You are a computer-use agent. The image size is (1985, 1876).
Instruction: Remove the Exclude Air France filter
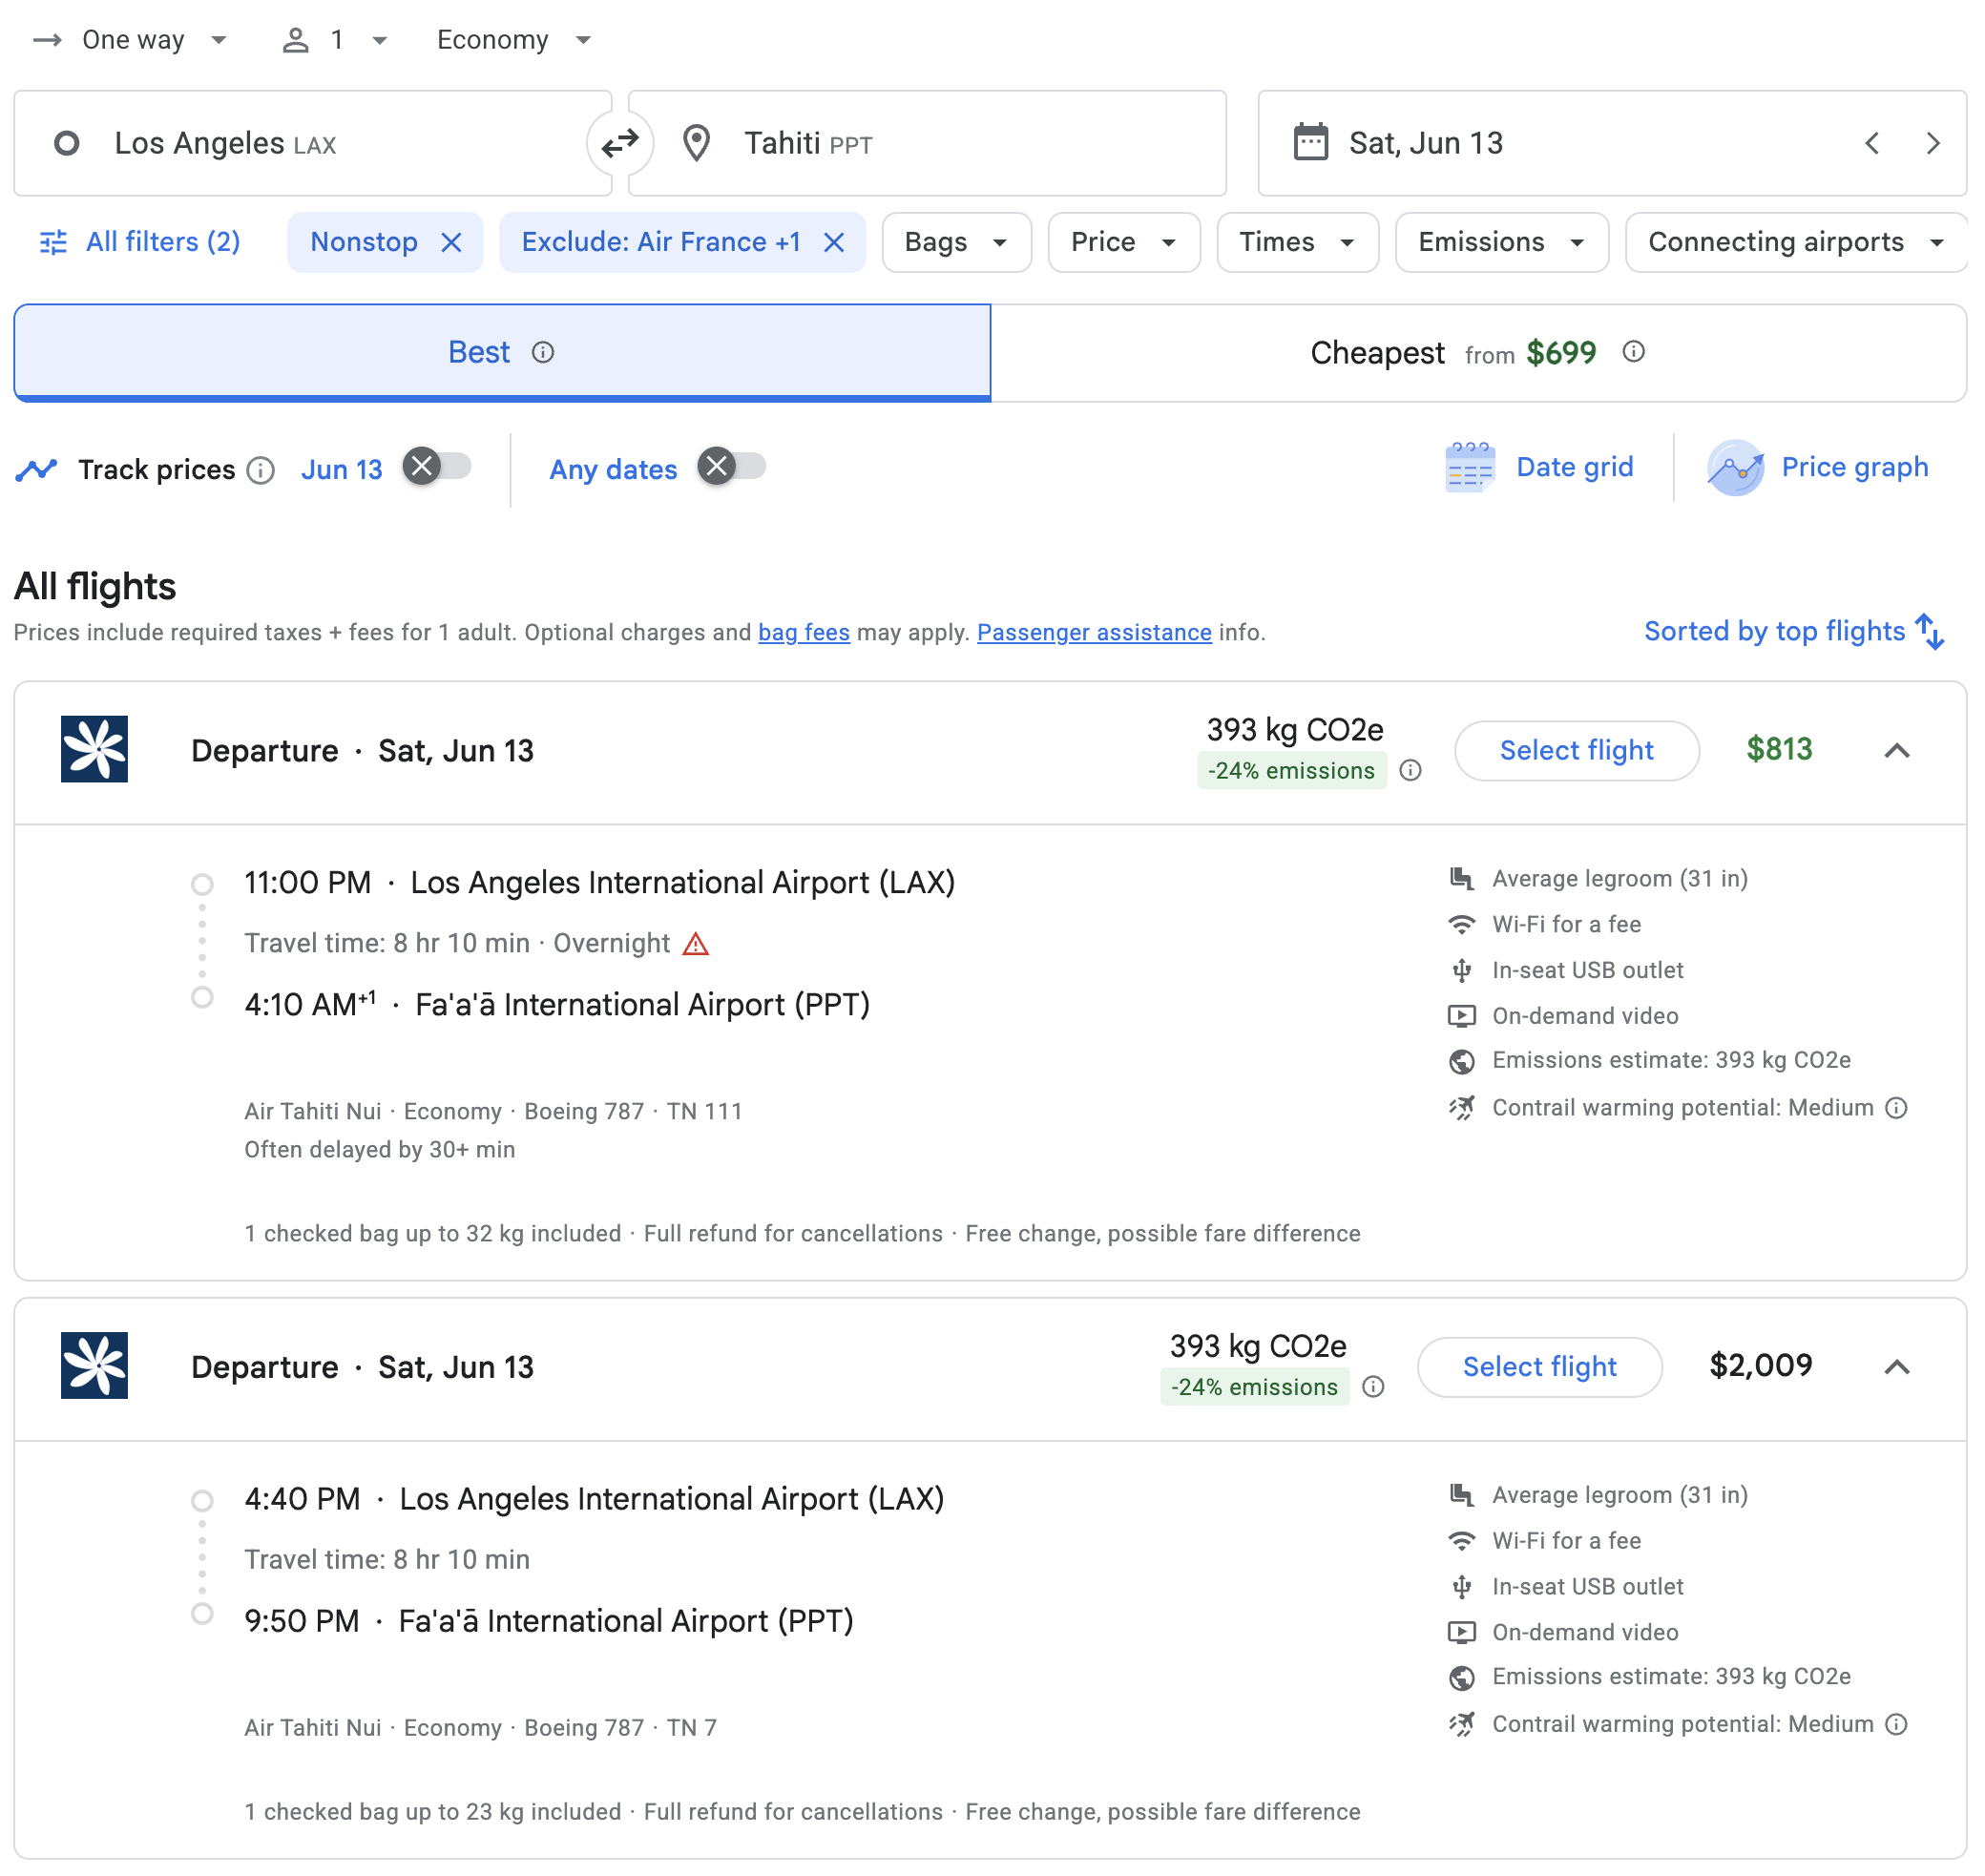834,242
